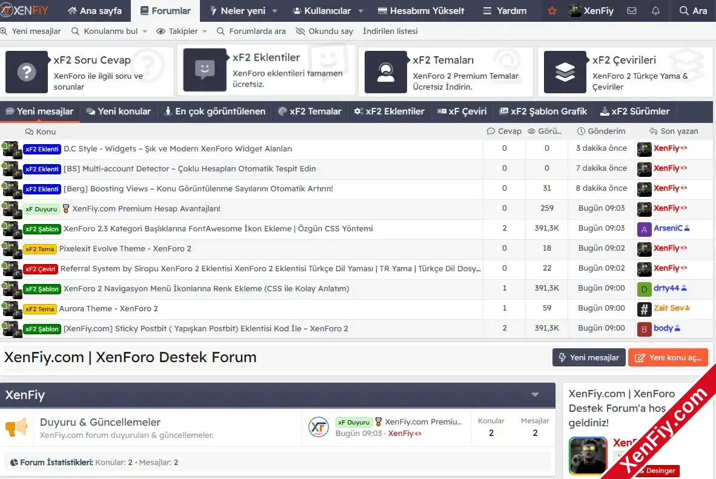
Task: Open XenFiy category title
Action: pyautogui.click(x=25, y=395)
